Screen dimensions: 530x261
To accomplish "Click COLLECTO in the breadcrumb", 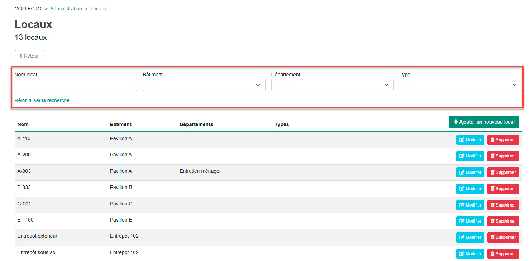I will (x=28, y=9).
